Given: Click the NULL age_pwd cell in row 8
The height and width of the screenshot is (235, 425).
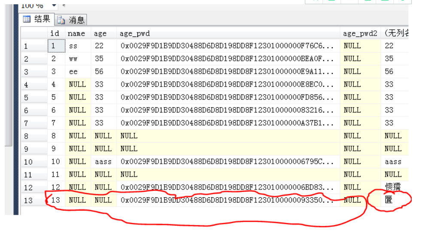Looking at the screenshot, I should 228,136.
